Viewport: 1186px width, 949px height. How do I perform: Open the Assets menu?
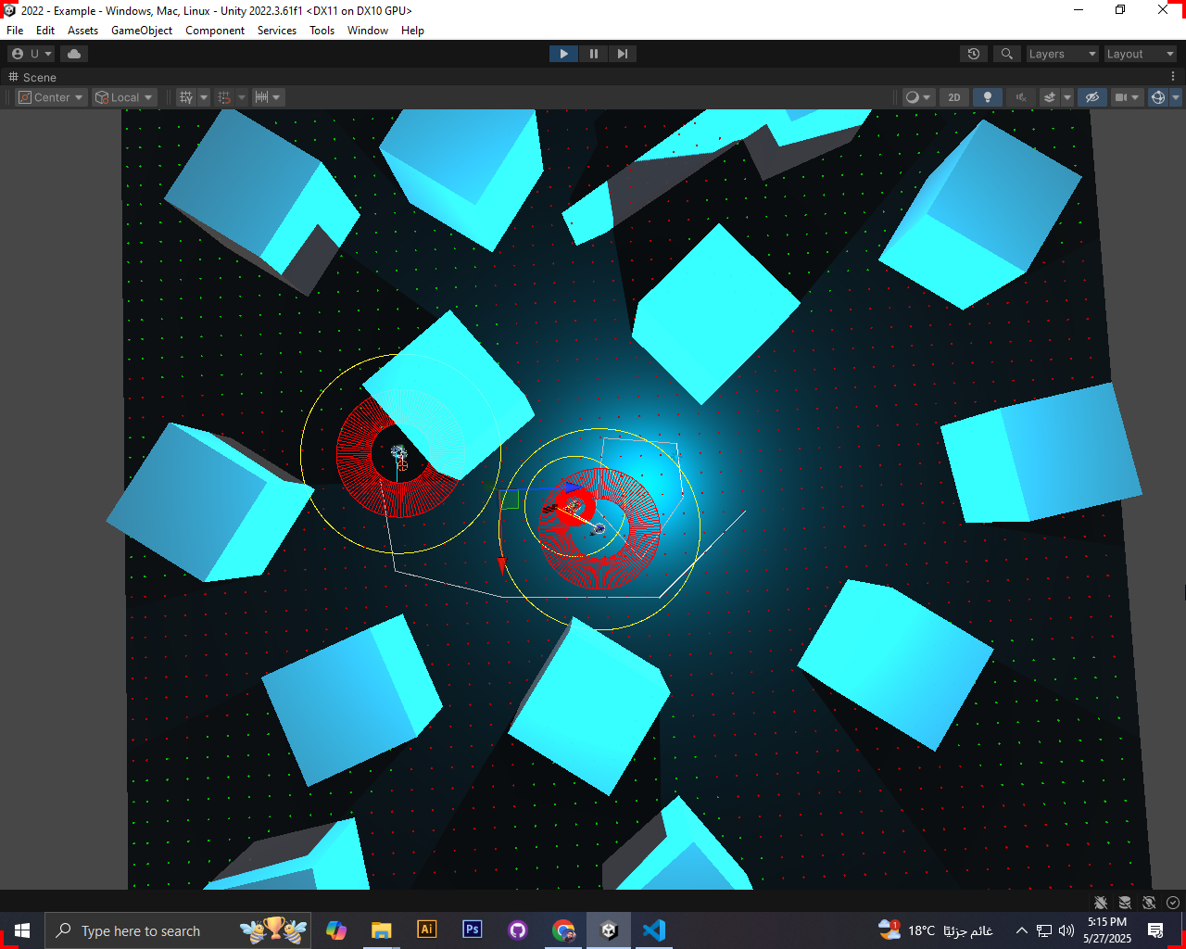82,31
